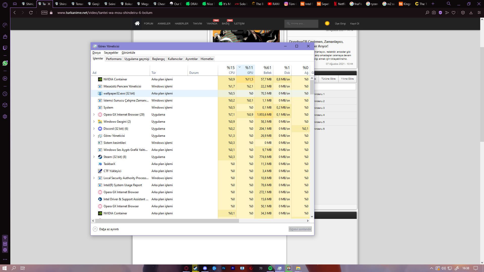Click the Twitch icon in Opera sidebar

coord(5,48)
